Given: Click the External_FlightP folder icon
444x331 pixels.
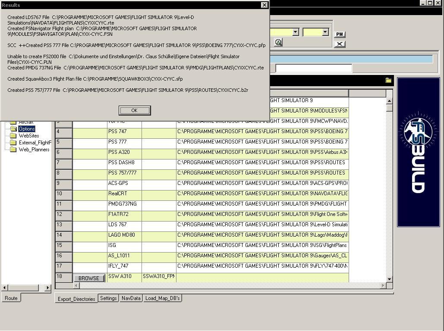Looking at the screenshot, I should click(x=13, y=143).
